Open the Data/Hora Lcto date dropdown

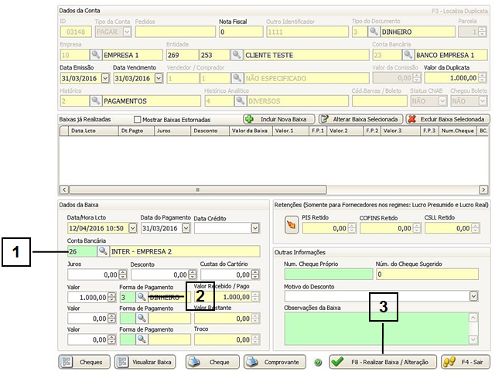132,228
